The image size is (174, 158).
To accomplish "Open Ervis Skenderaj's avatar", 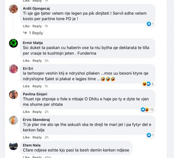I will [x=14, y=120].
